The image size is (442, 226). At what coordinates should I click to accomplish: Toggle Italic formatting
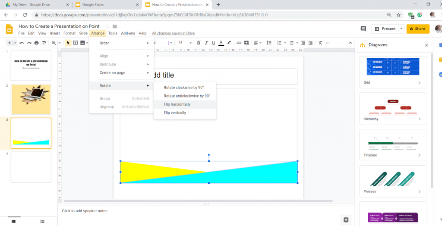tap(206, 43)
